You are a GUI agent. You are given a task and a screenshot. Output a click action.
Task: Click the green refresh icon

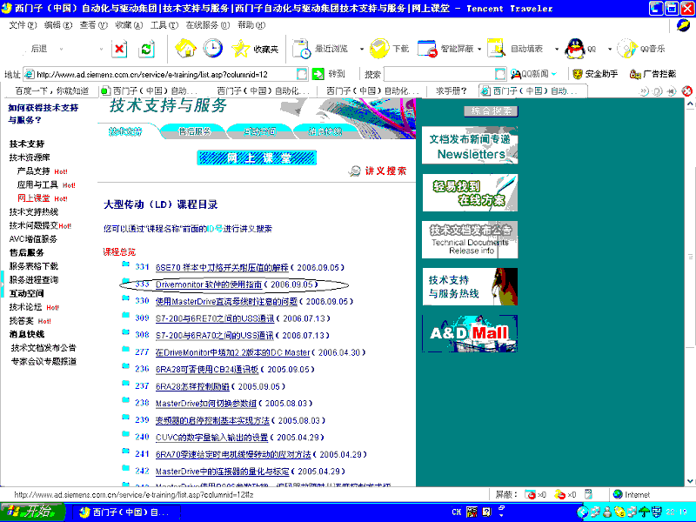146,49
